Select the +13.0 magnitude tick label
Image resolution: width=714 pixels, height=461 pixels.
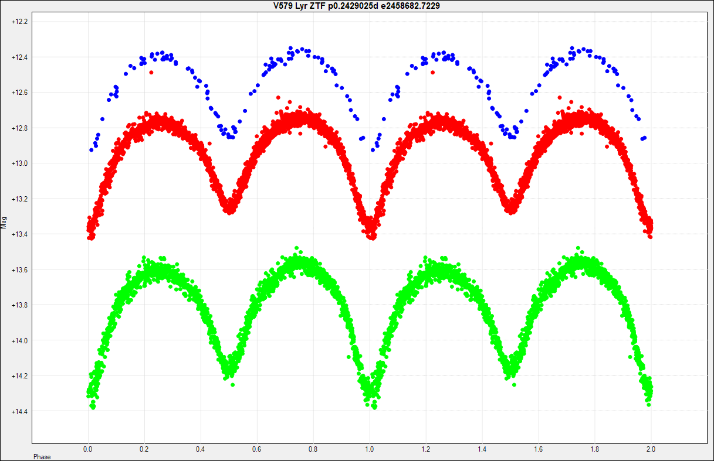pos(21,163)
